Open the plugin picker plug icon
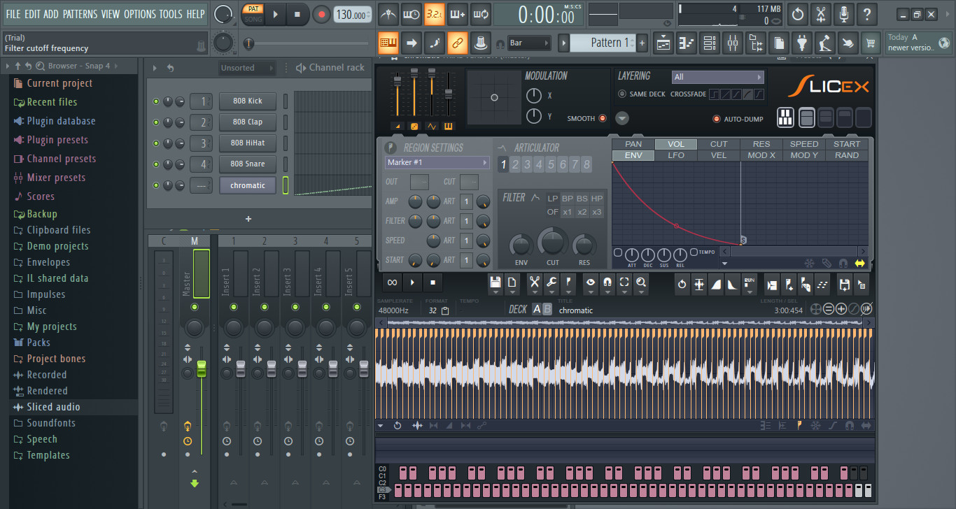 click(x=802, y=43)
